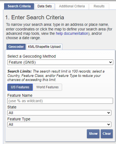Go to the Results tab
This screenshot has width=116, height=144.
click(x=99, y=6)
